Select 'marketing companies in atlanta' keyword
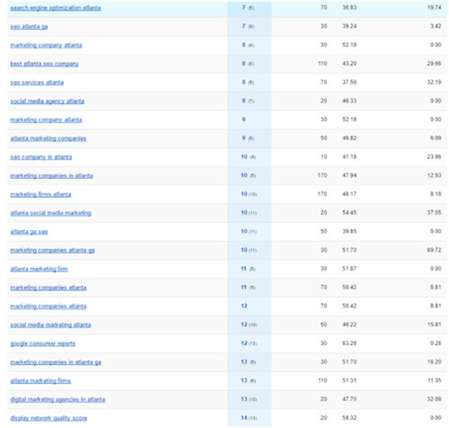 click(x=51, y=175)
